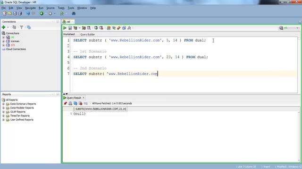The width and height of the screenshot is (302, 169).
Task: Close the Query Result tab
Action: click(x=84, y=98)
